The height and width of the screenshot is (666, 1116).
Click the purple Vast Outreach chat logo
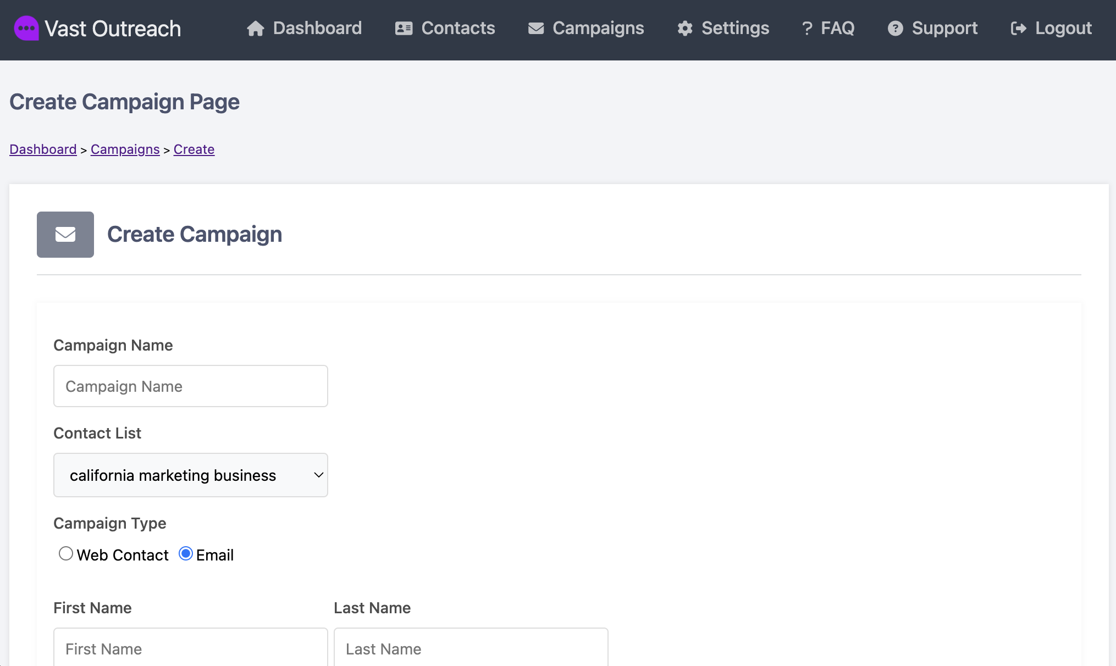tap(26, 28)
